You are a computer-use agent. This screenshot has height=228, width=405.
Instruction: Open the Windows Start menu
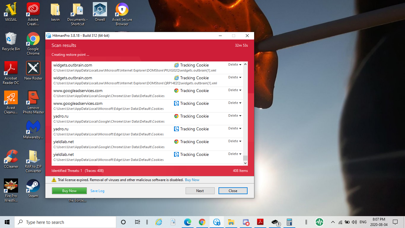pyautogui.click(x=7, y=222)
